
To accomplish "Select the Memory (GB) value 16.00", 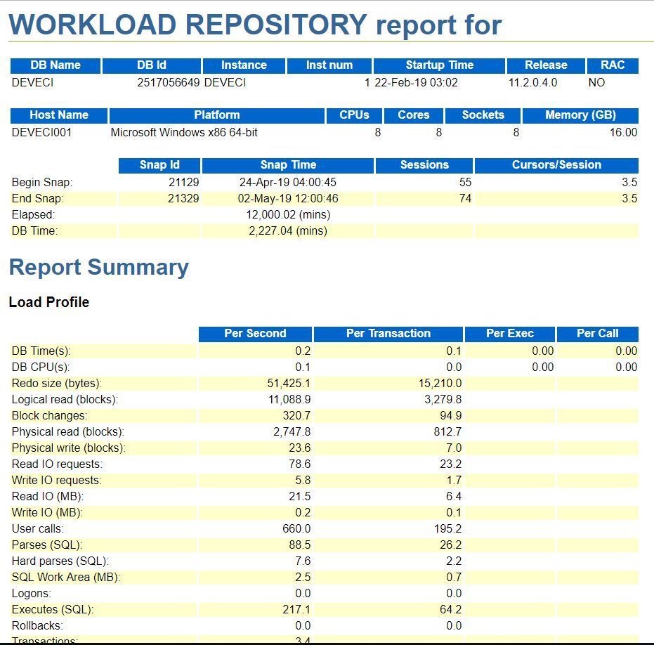I will 623,133.
